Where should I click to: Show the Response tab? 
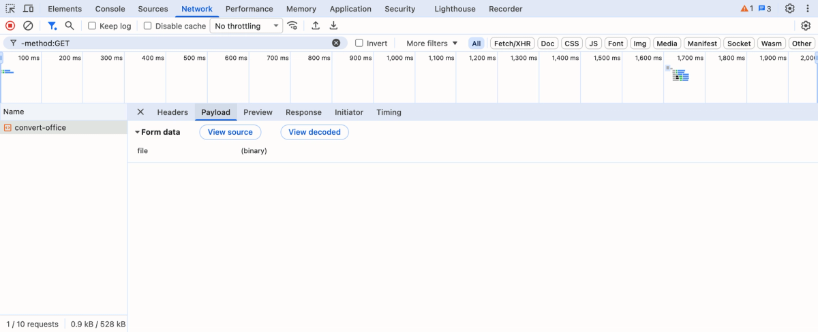tap(303, 112)
